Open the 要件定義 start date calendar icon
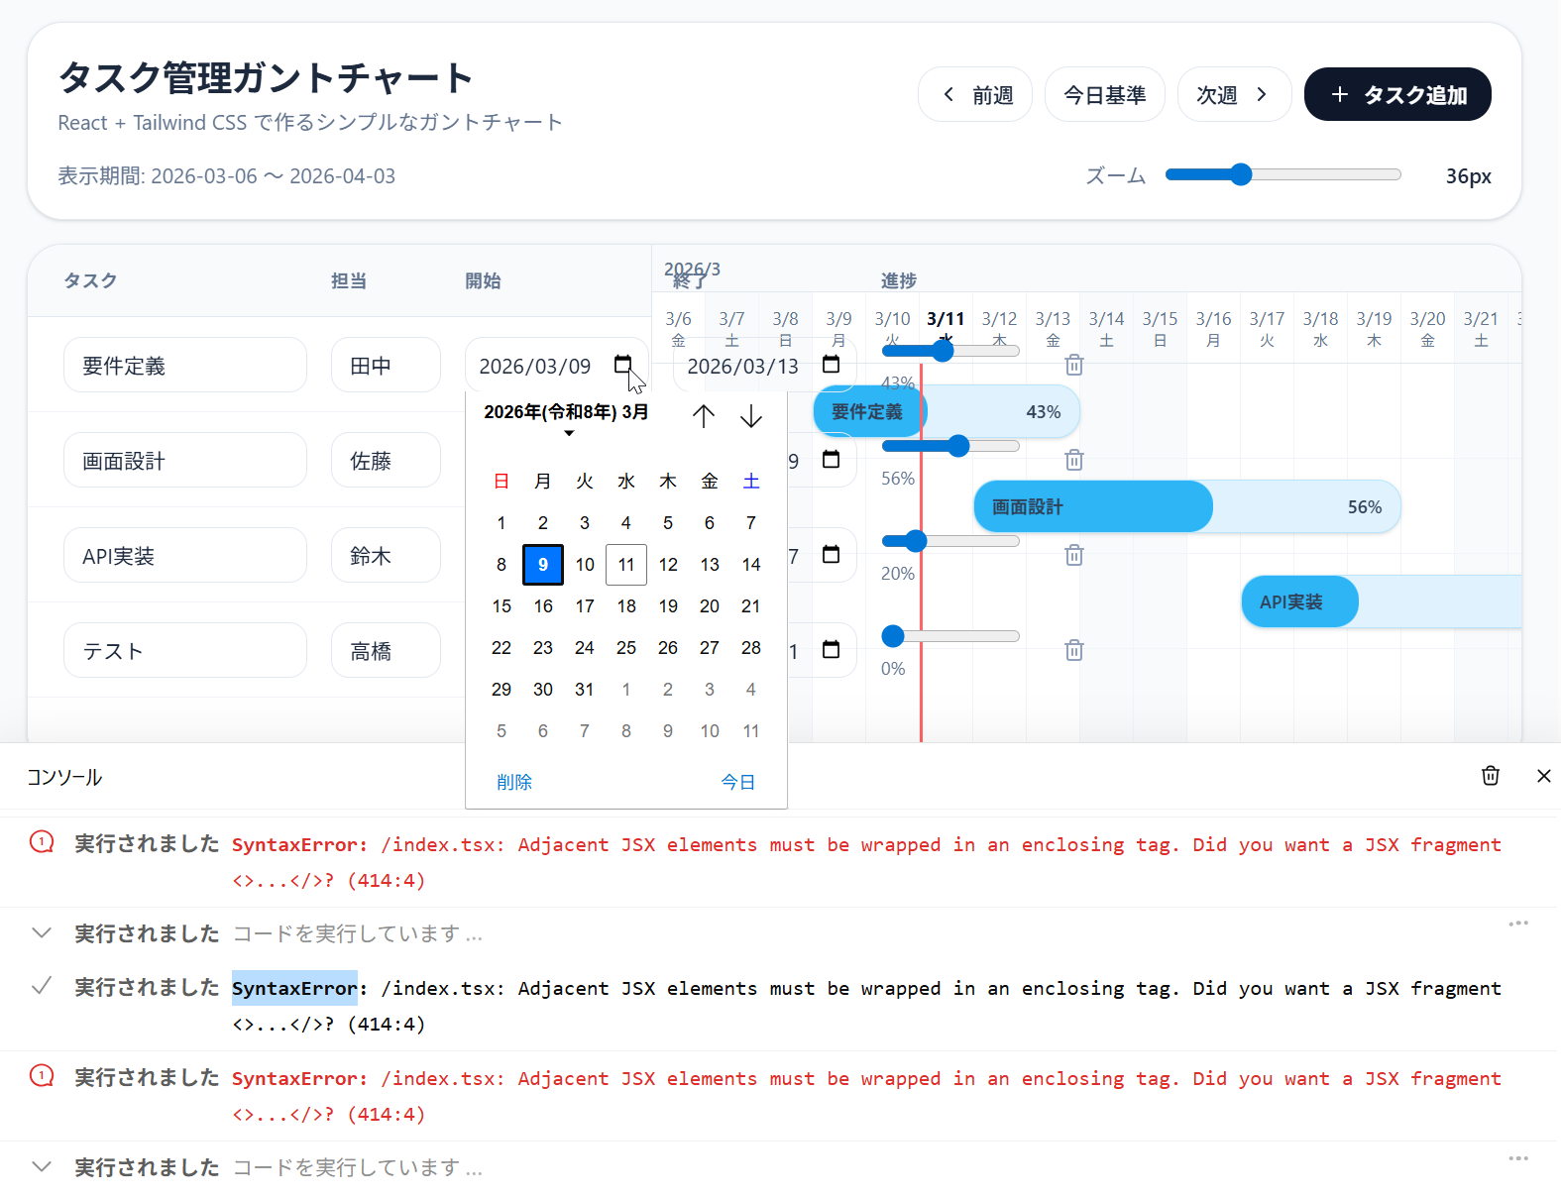 pos(622,365)
